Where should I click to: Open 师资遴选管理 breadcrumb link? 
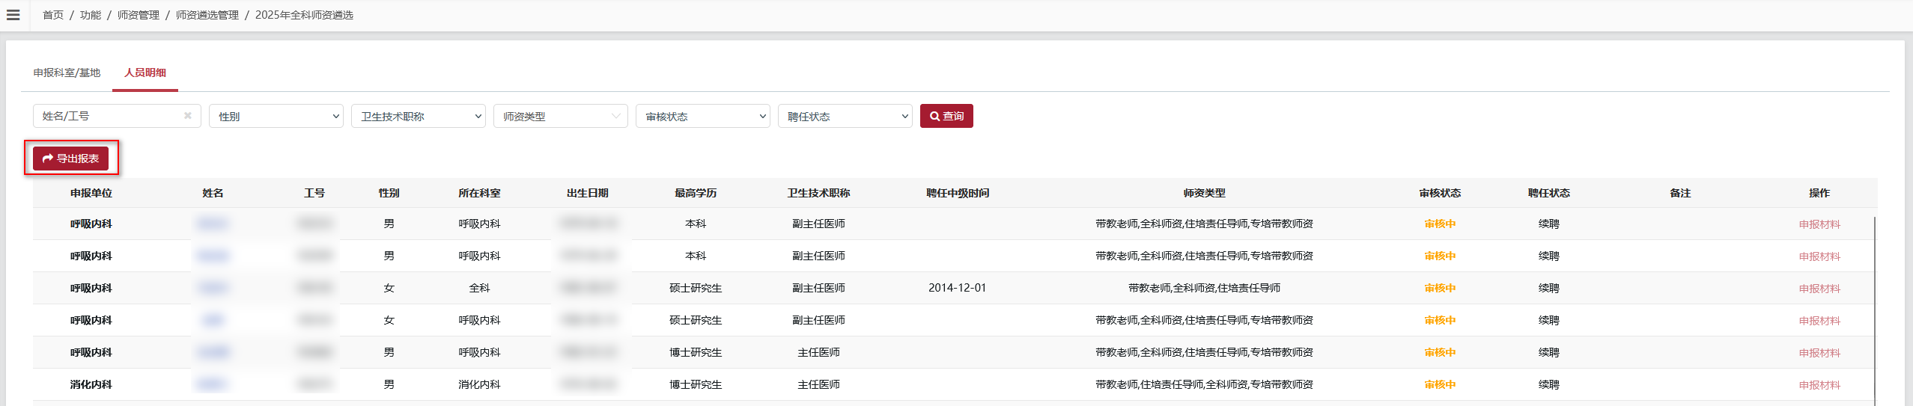coord(207,15)
